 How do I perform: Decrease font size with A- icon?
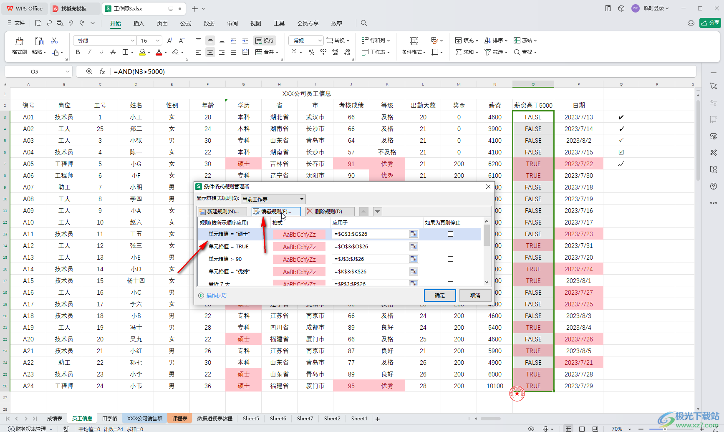182,40
